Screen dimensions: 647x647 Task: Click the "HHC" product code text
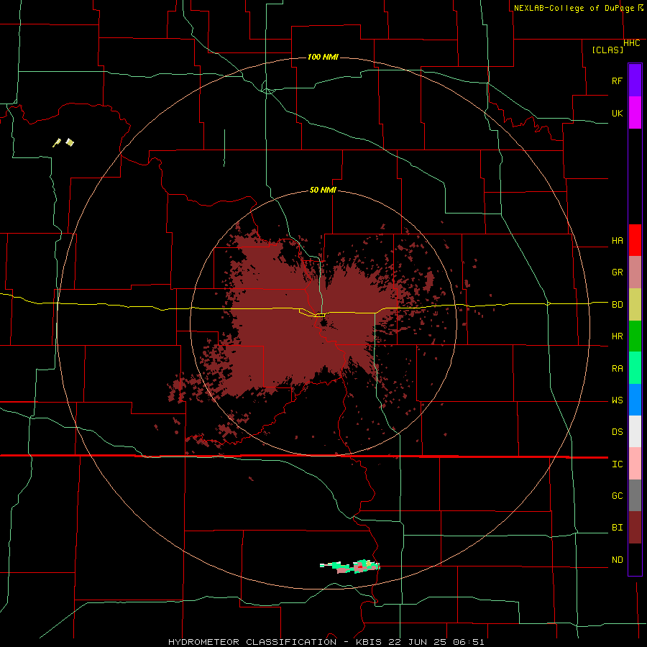click(x=631, y=43)
